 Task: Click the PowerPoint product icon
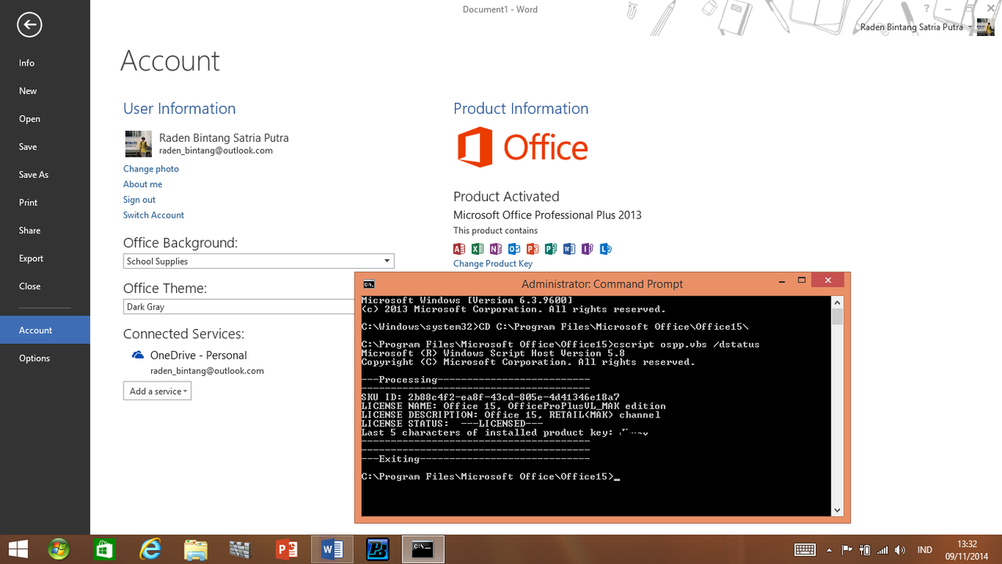[532, 249]
